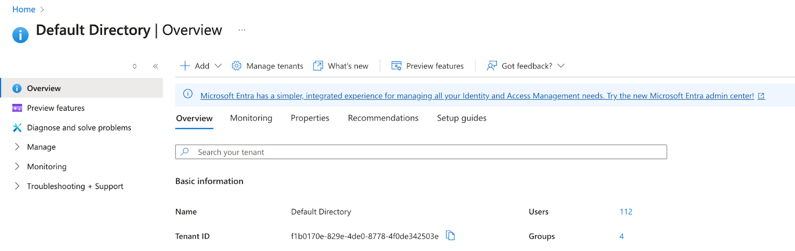Image resolution: width=795 pixels, height=251 pixels.
Task: Click the Preview features toolbar icon
Action: point(397,66)
